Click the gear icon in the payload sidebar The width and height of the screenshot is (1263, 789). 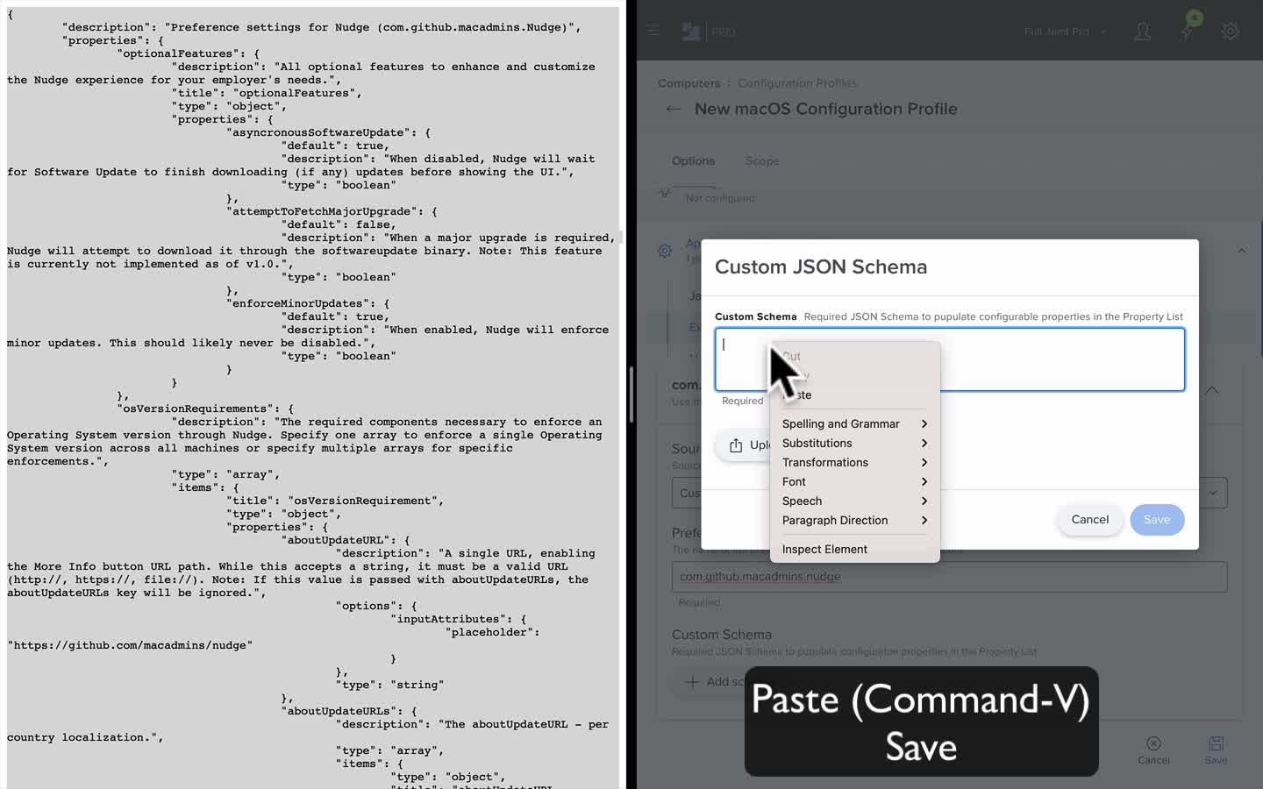point(665,251)
